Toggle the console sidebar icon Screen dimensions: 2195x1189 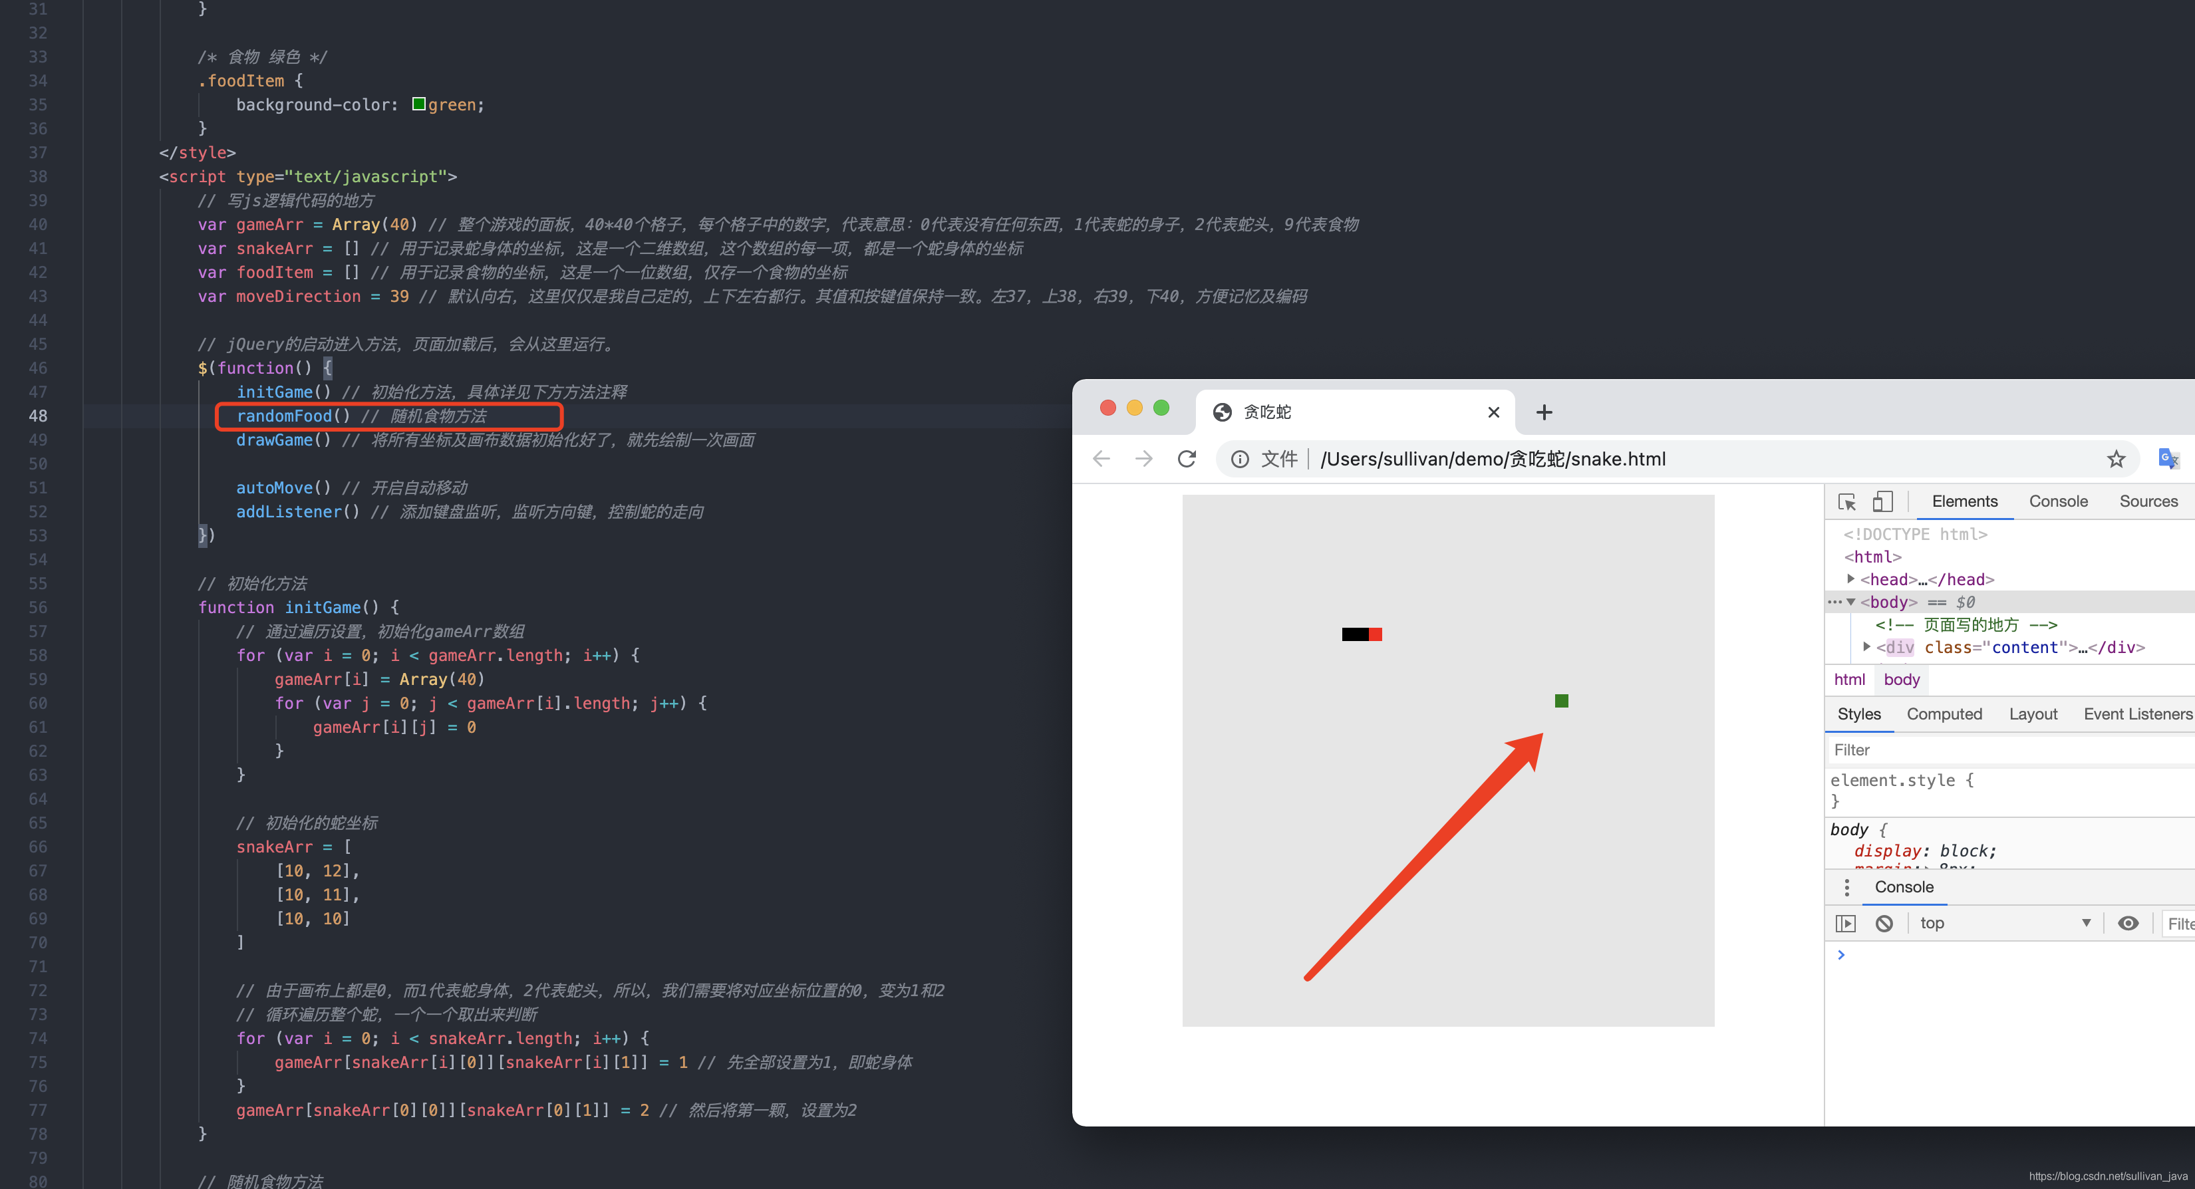click(1844, 923)
